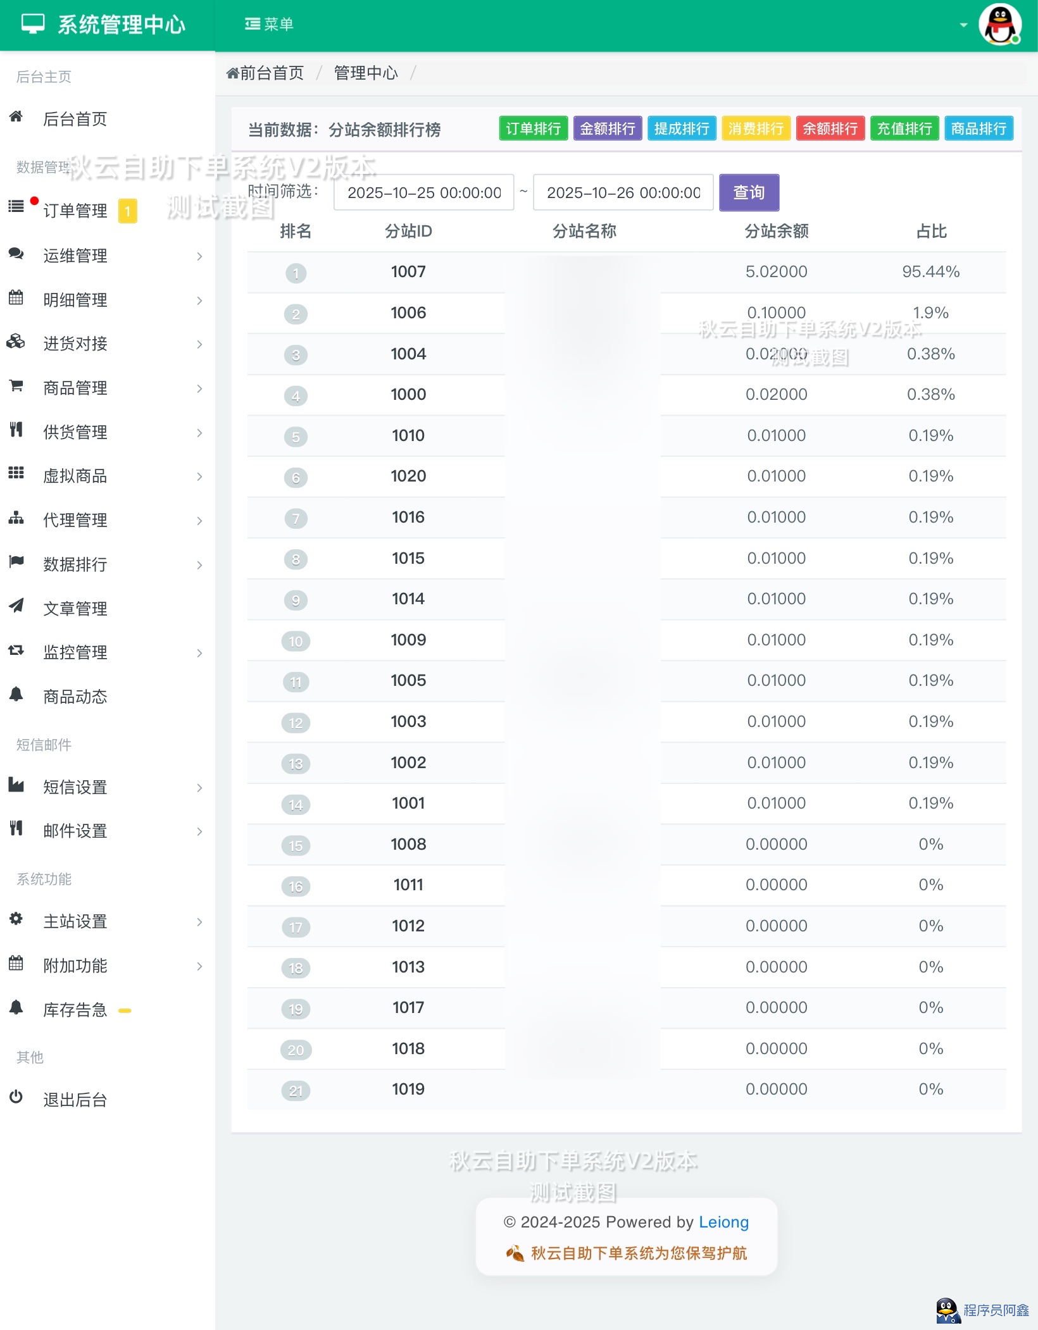Click the paper plane icon for 文章管理
Viewport: 1038px width, 1330px height.
point(16,606)
